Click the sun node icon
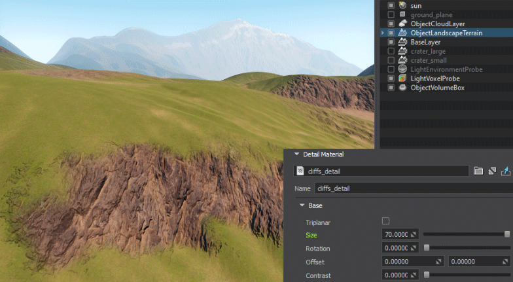 402,5
